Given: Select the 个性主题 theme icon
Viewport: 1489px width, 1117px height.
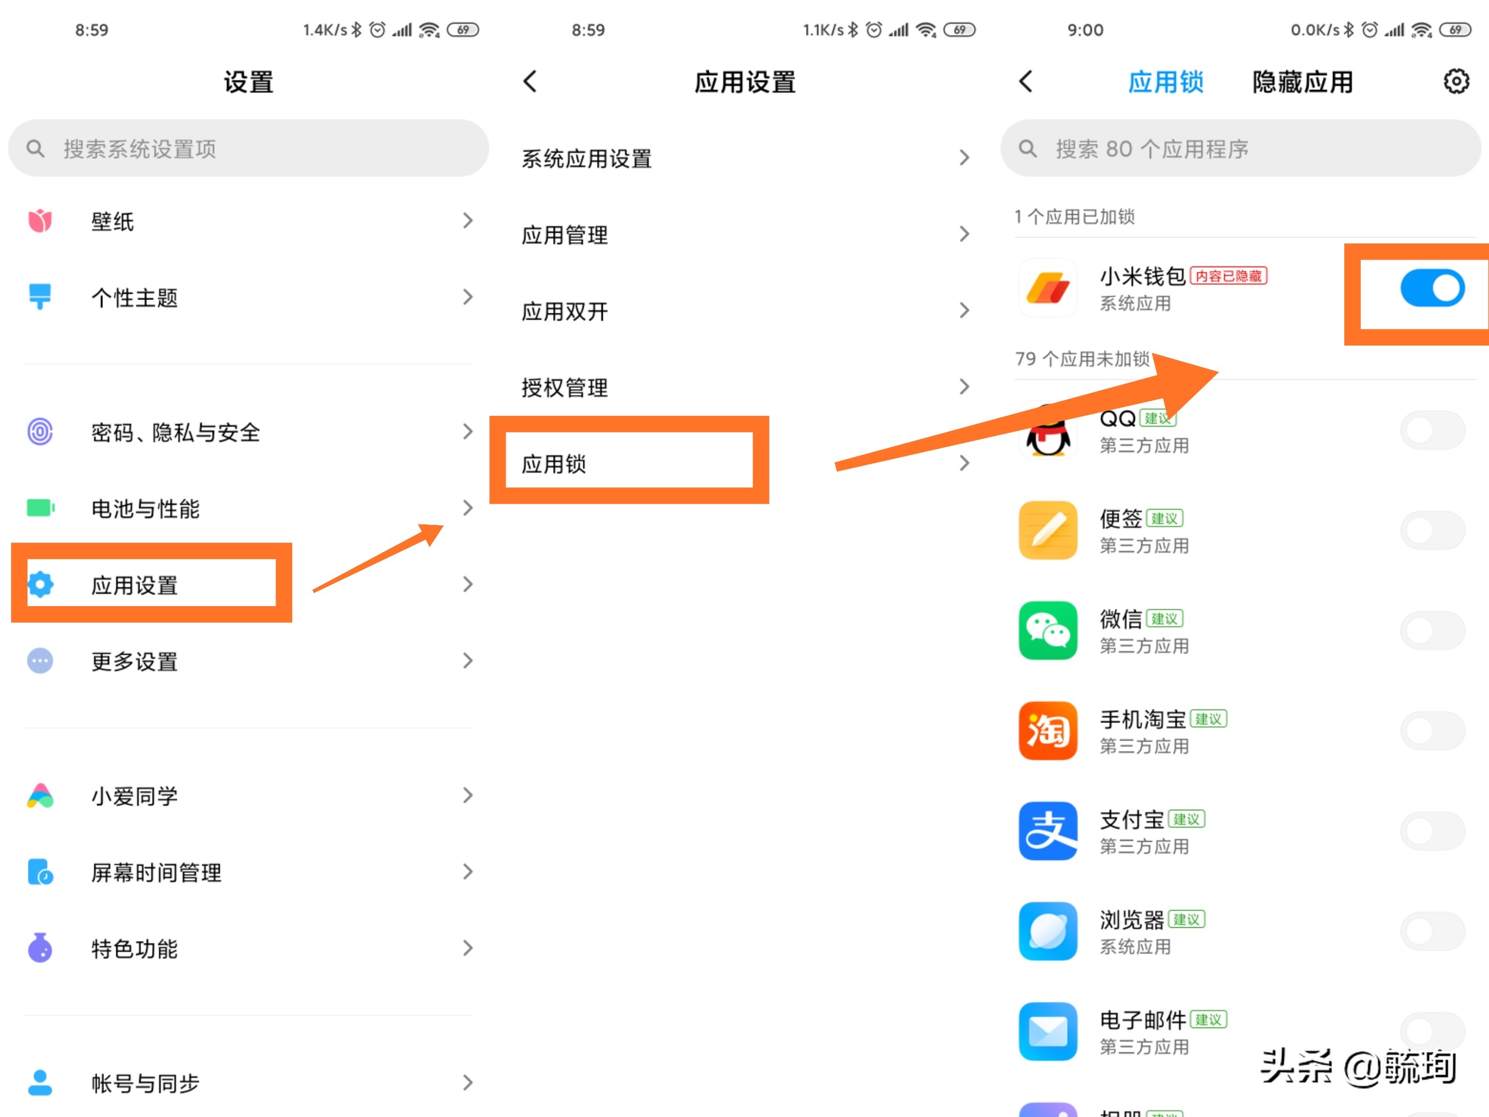Looking at the screenshot, I should coord(40,297).
